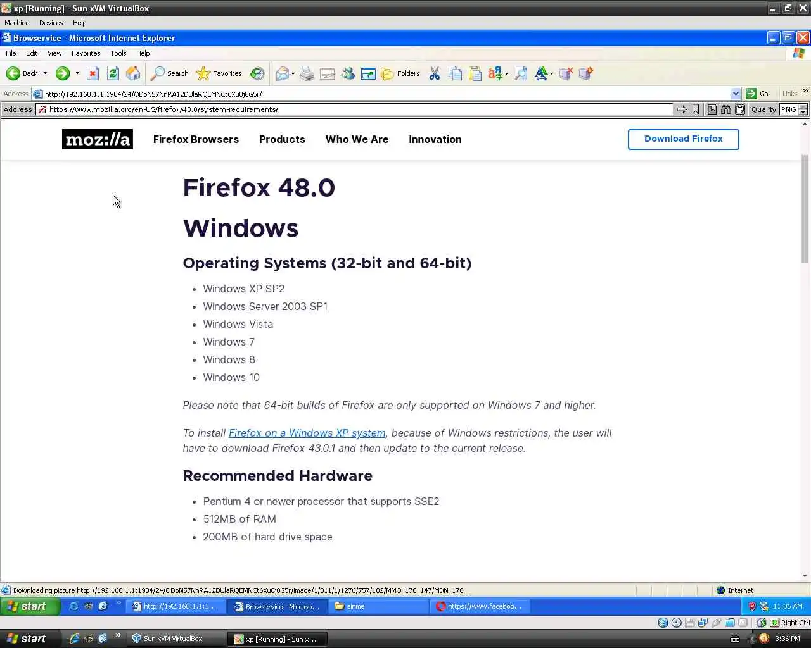Switch to the ainme folder taskbar item
This screenshot has width=811, height=648.
point(379,606)
